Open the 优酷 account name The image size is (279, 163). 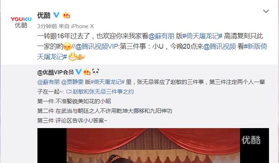pos(44,15)
